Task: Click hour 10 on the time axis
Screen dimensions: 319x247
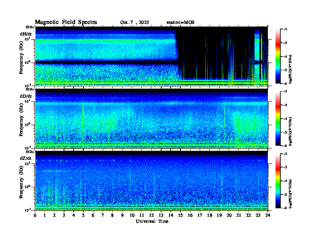Action: [x=132, y=215]
